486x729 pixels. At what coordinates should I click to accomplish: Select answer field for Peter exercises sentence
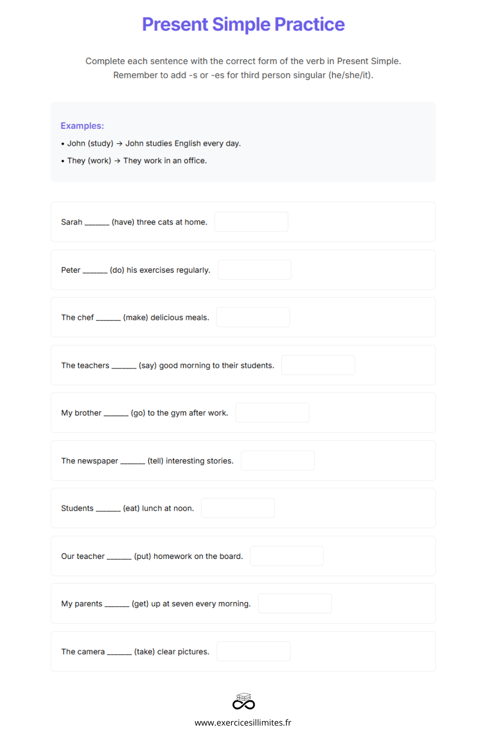(x=255, y=270)
